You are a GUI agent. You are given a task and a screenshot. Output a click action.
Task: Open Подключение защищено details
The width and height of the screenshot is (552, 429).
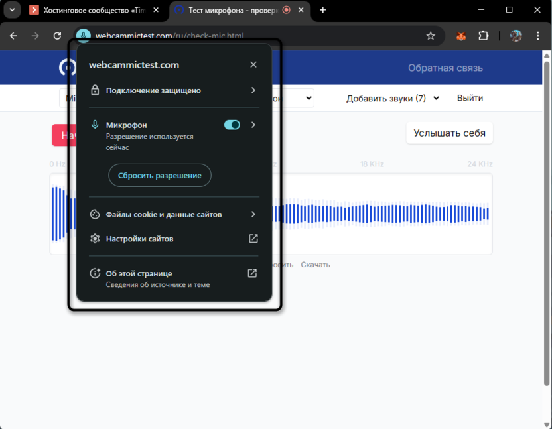[174, 90]
